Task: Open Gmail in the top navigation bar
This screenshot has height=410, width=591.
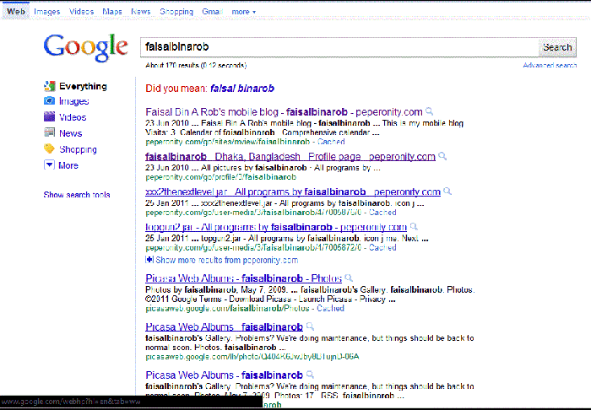Action: [212, 12]
